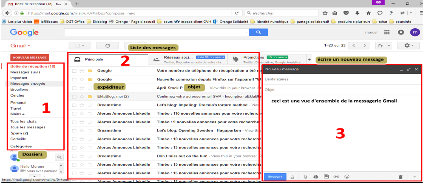The height and width of the screenshot is (183, 423).
Task: Switch to the Promotions tab
Action: [254, 57]
